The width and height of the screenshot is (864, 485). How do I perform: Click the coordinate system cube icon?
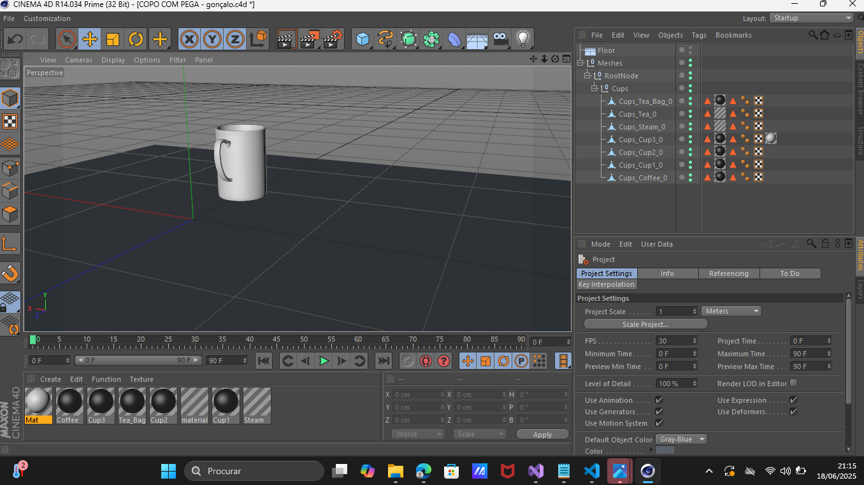(258, 40)
